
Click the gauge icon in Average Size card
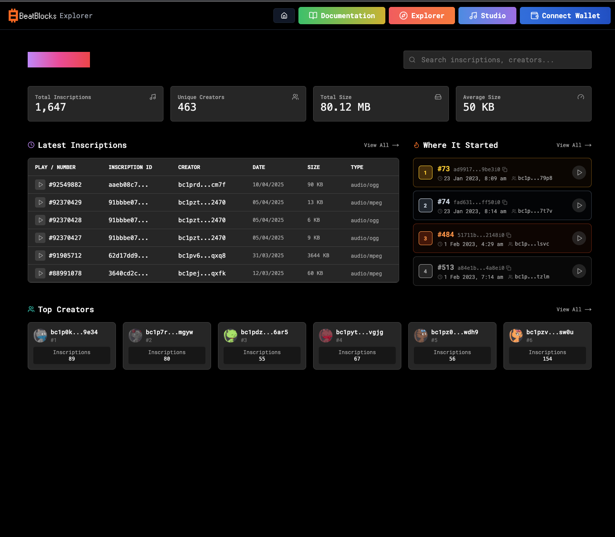tap(581, 97)
